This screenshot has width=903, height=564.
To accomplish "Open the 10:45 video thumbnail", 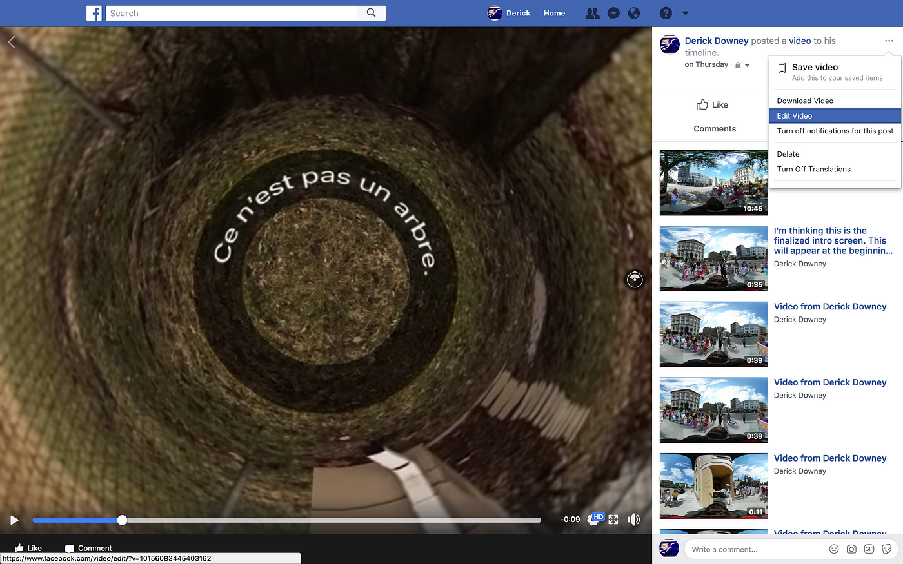I will click(713, 182).
